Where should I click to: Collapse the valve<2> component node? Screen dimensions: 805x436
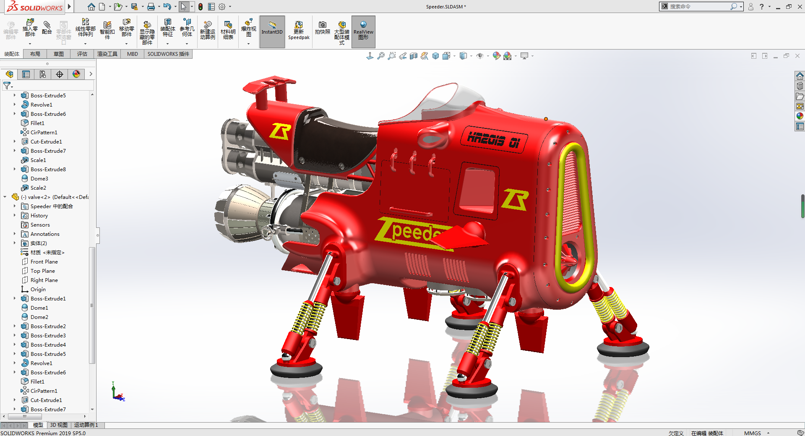[5, 197]
